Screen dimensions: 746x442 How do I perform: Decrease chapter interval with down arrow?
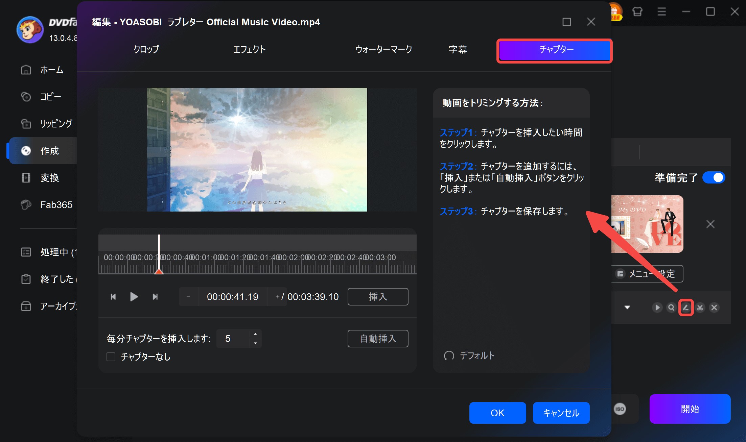point(255,343)
